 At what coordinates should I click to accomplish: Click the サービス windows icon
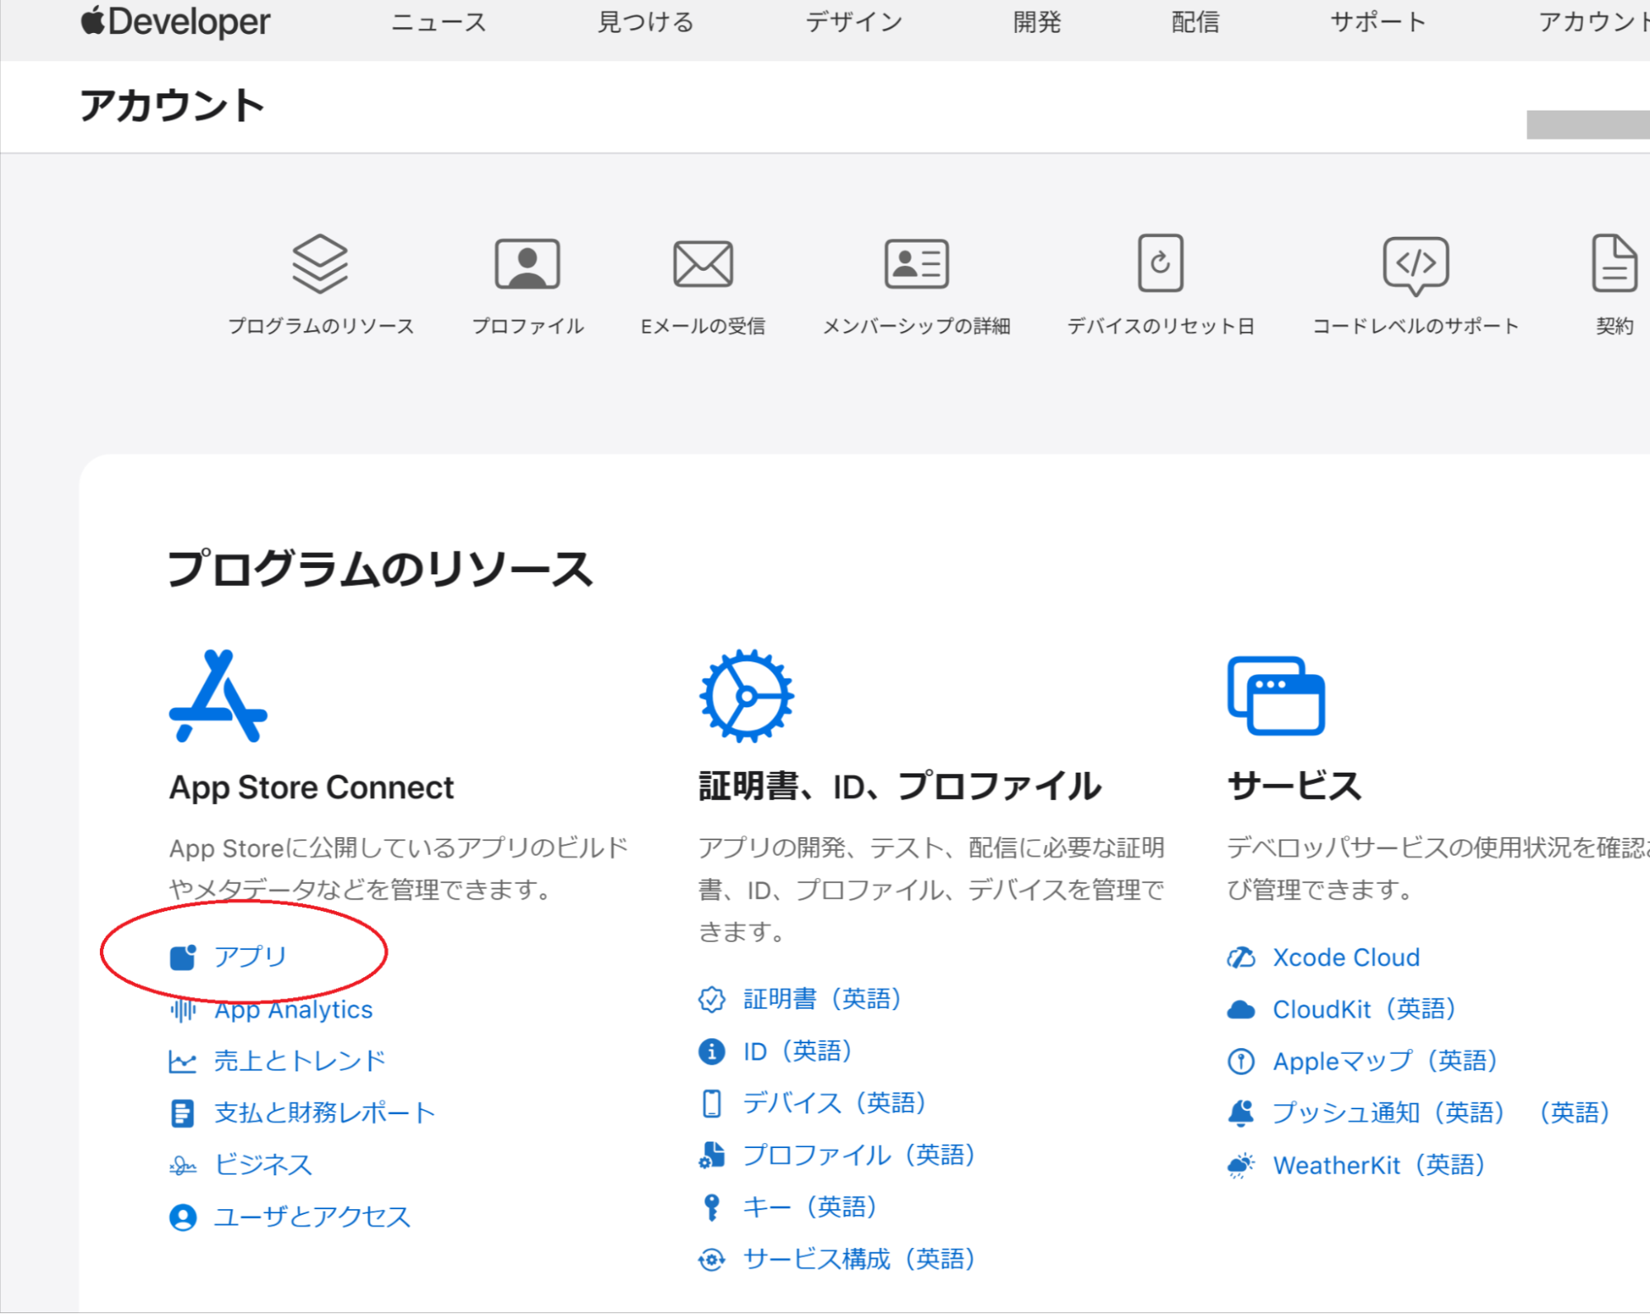click(1275, 696)
